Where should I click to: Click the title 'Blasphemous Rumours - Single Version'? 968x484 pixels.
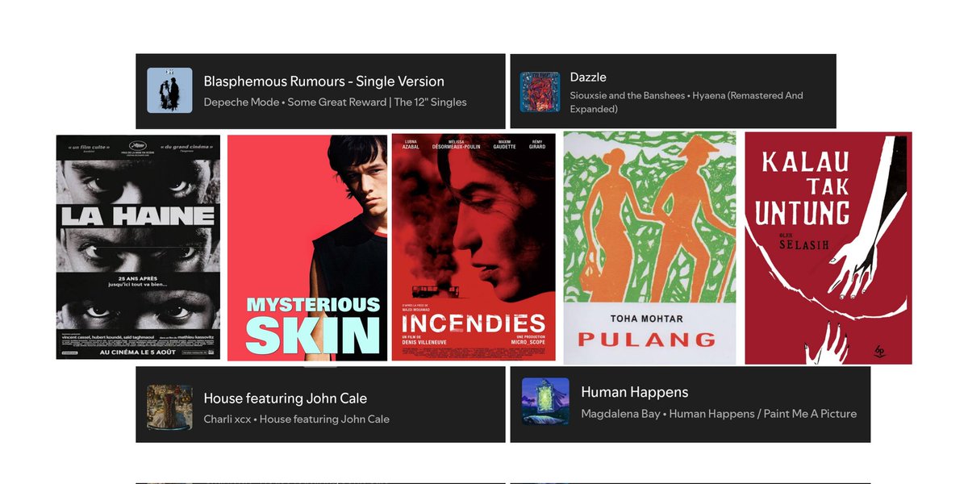323,81
